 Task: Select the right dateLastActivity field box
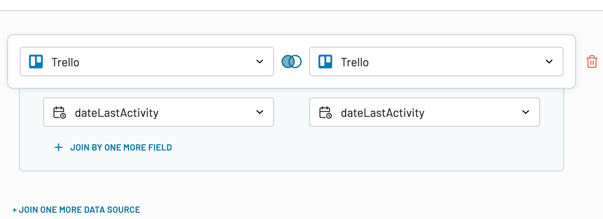pos(424,112)
